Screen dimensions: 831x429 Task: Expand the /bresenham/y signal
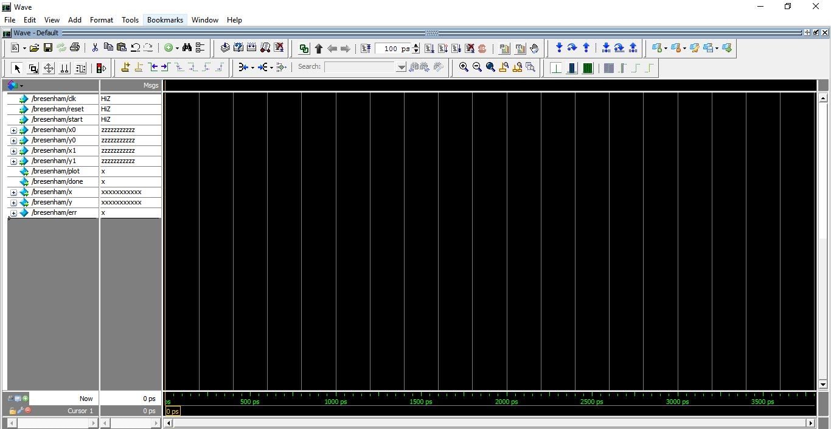click(x=13, y=203)
